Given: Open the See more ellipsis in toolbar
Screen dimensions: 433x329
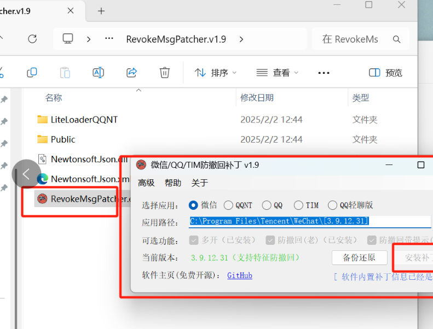Looking at the screenshot, I should pos(324,73).
